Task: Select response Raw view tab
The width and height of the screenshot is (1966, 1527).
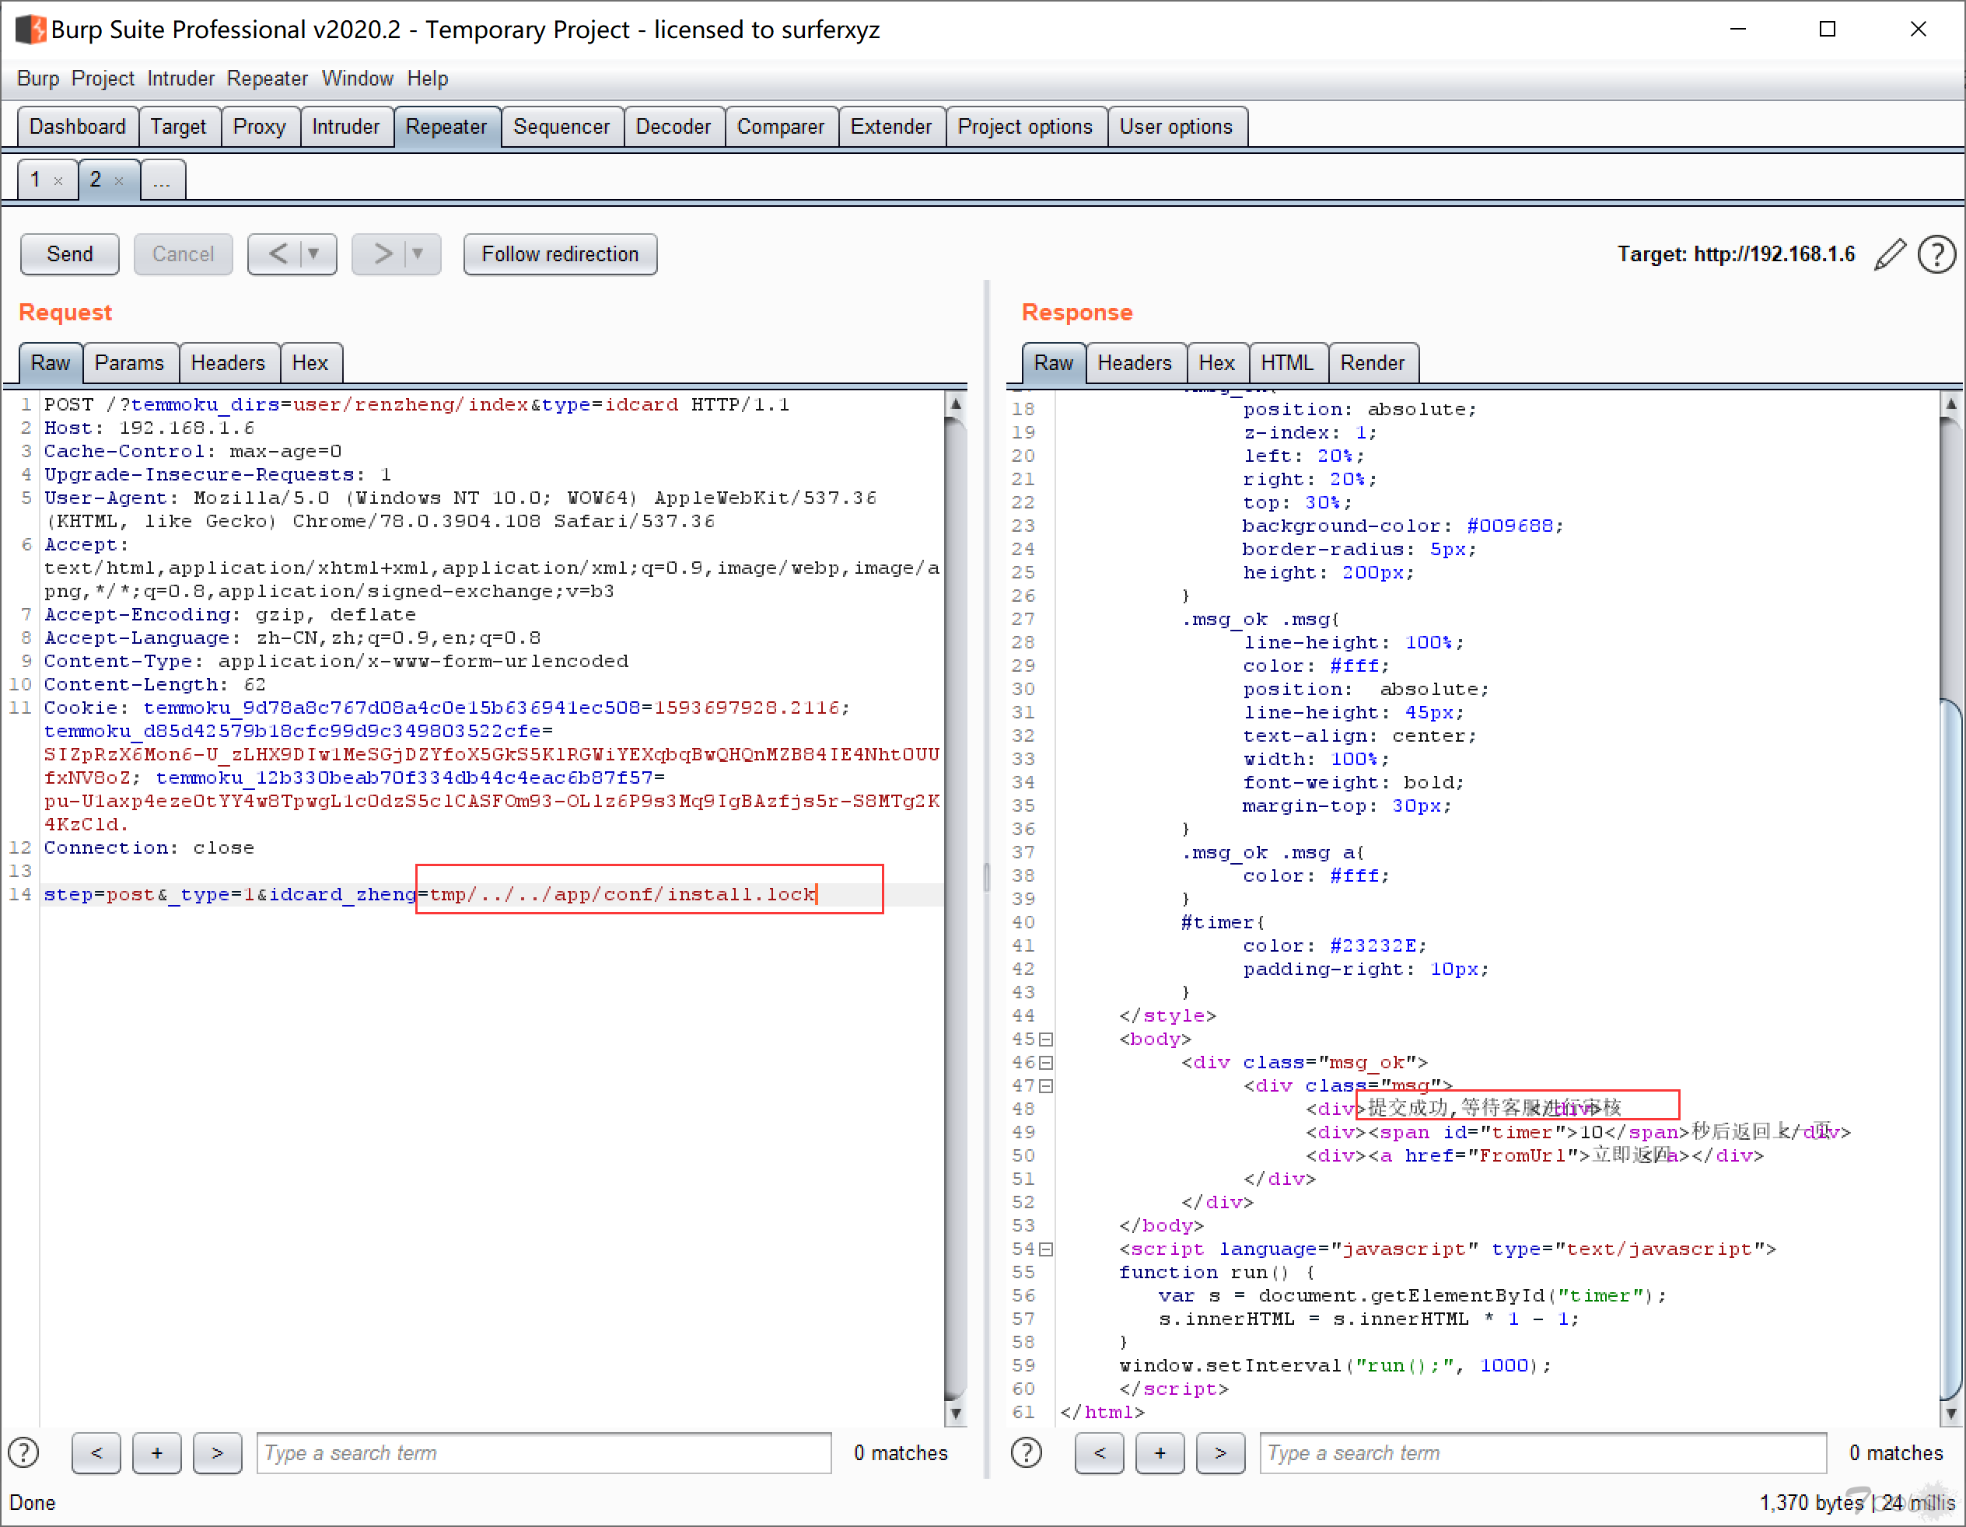Action: 1053,364
